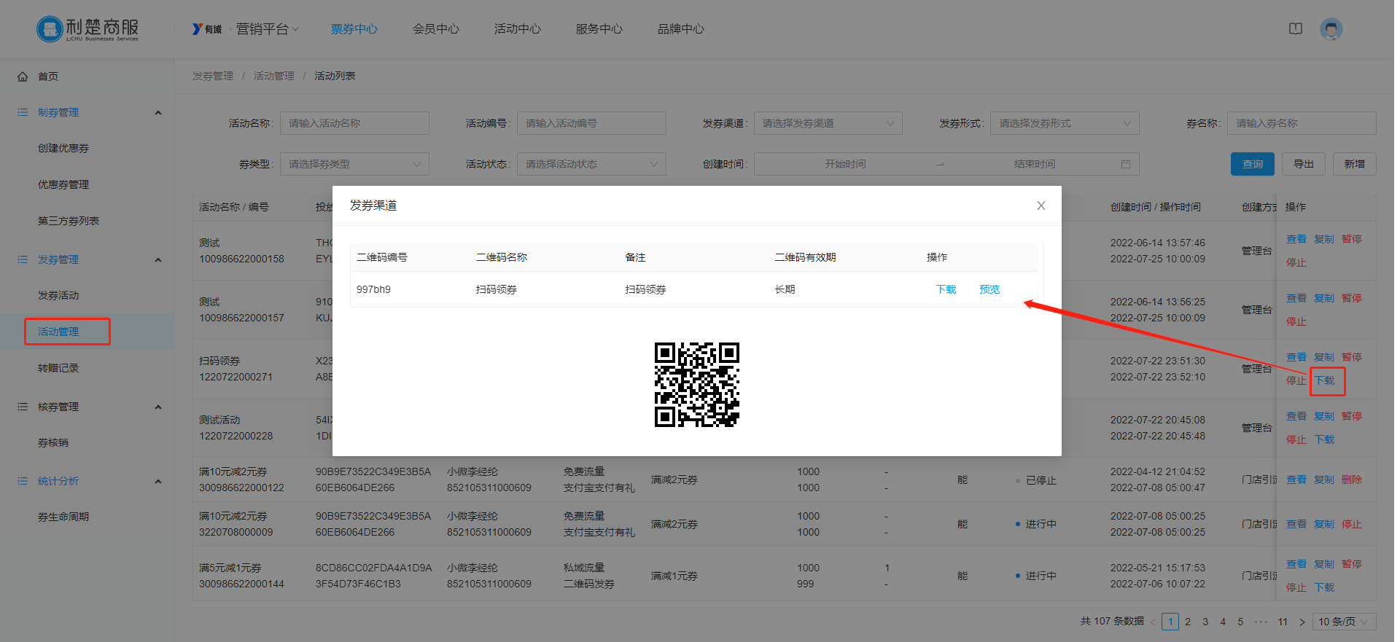Switch to 会员中心 tab
This screenshot has width=1400, height=642.
(436, 29)
